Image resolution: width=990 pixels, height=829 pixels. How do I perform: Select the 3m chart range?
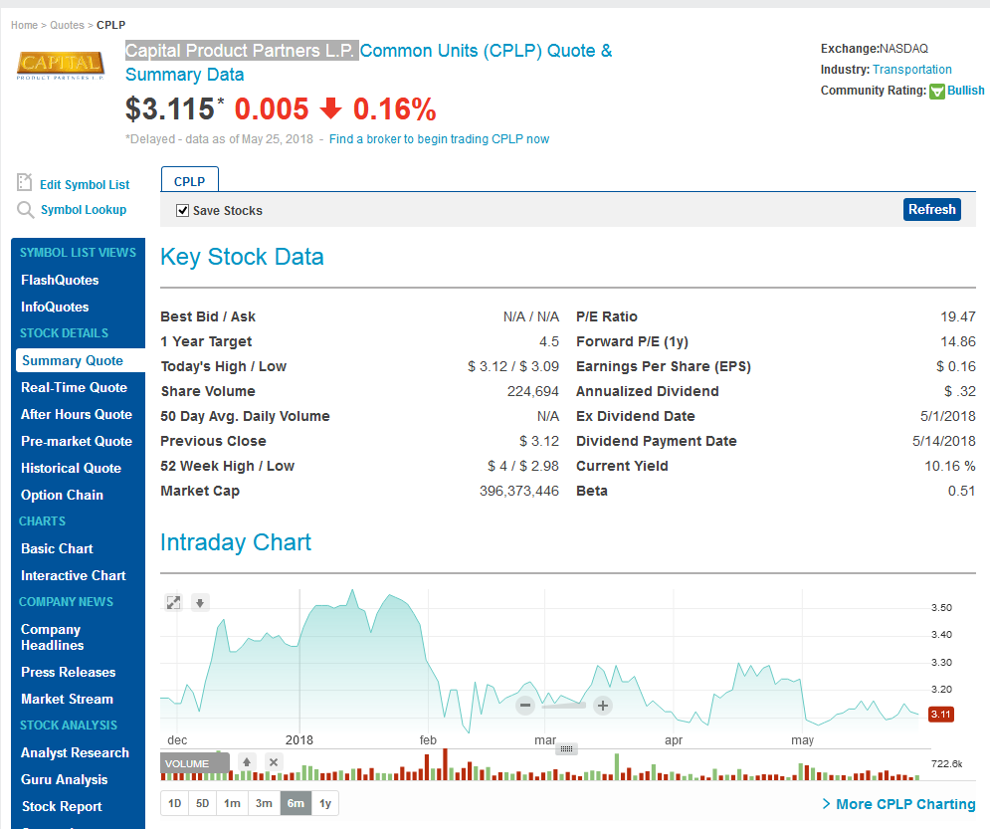point(264,803)
